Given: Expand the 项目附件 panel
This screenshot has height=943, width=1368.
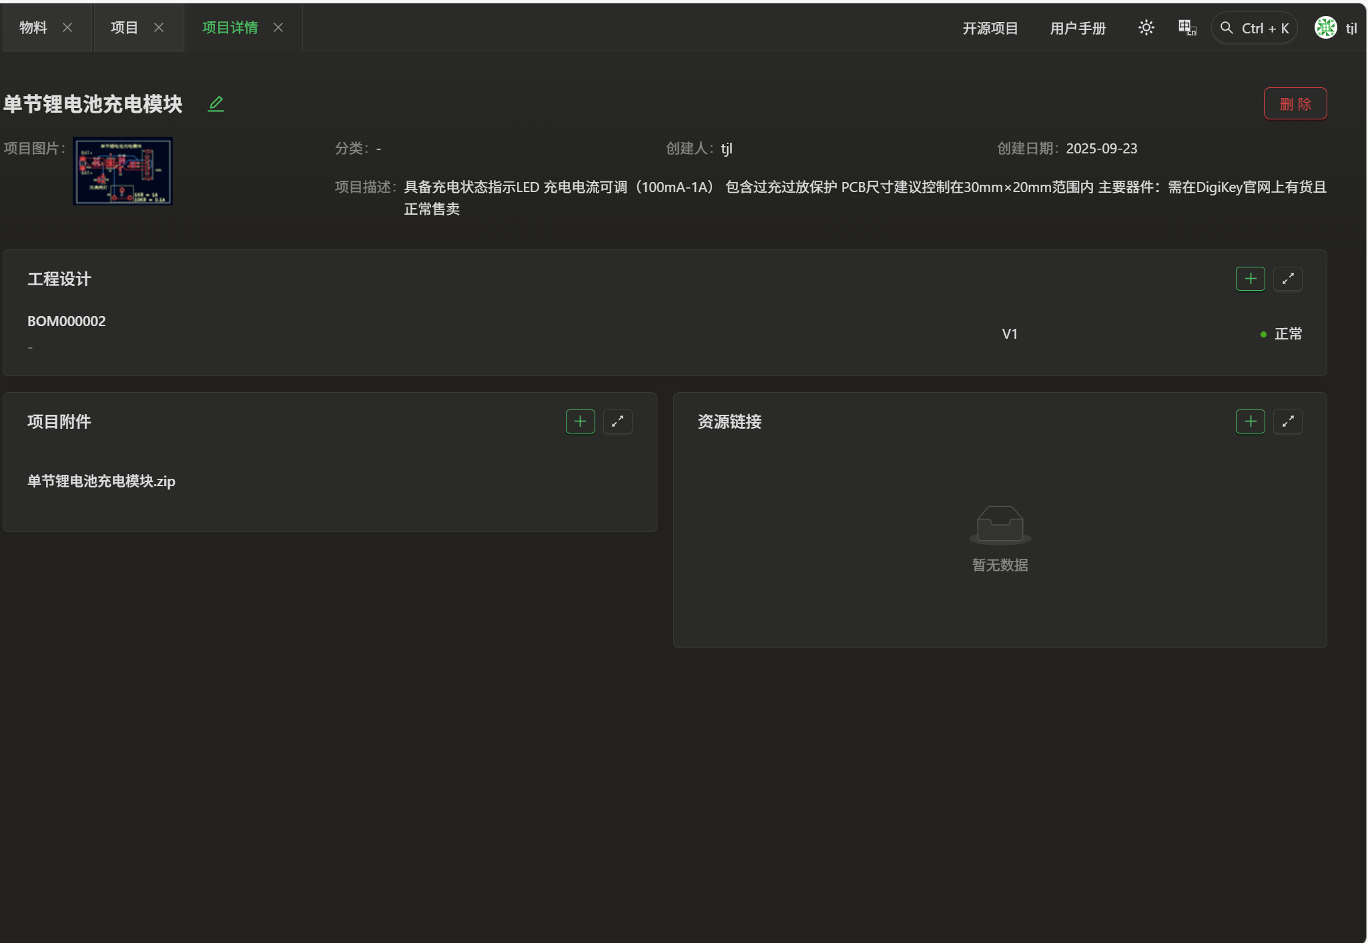Looking at the screenshot, I should (617, 421).
